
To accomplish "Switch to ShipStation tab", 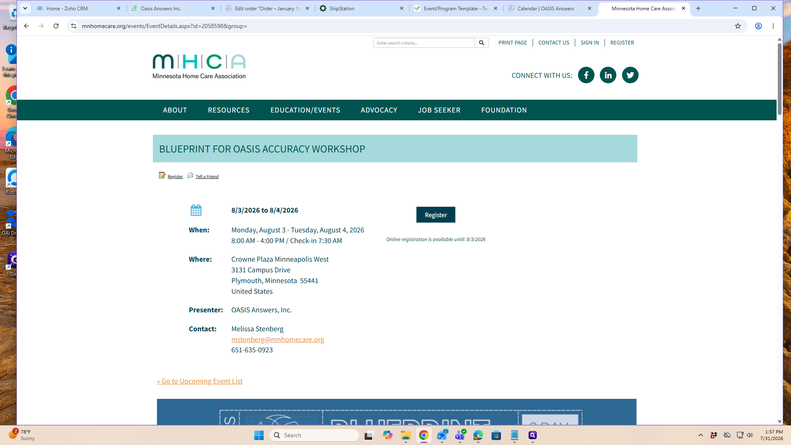I will tap(362, 8).
